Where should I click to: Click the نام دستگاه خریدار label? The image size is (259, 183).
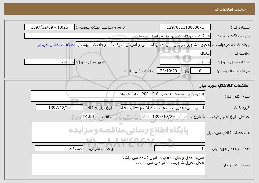(x=234, y=36)
